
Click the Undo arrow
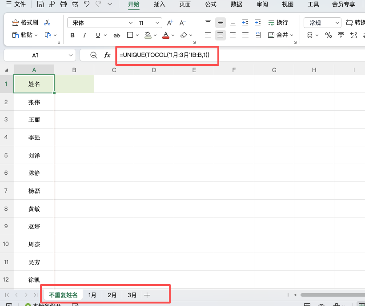(x=87, y=4)
